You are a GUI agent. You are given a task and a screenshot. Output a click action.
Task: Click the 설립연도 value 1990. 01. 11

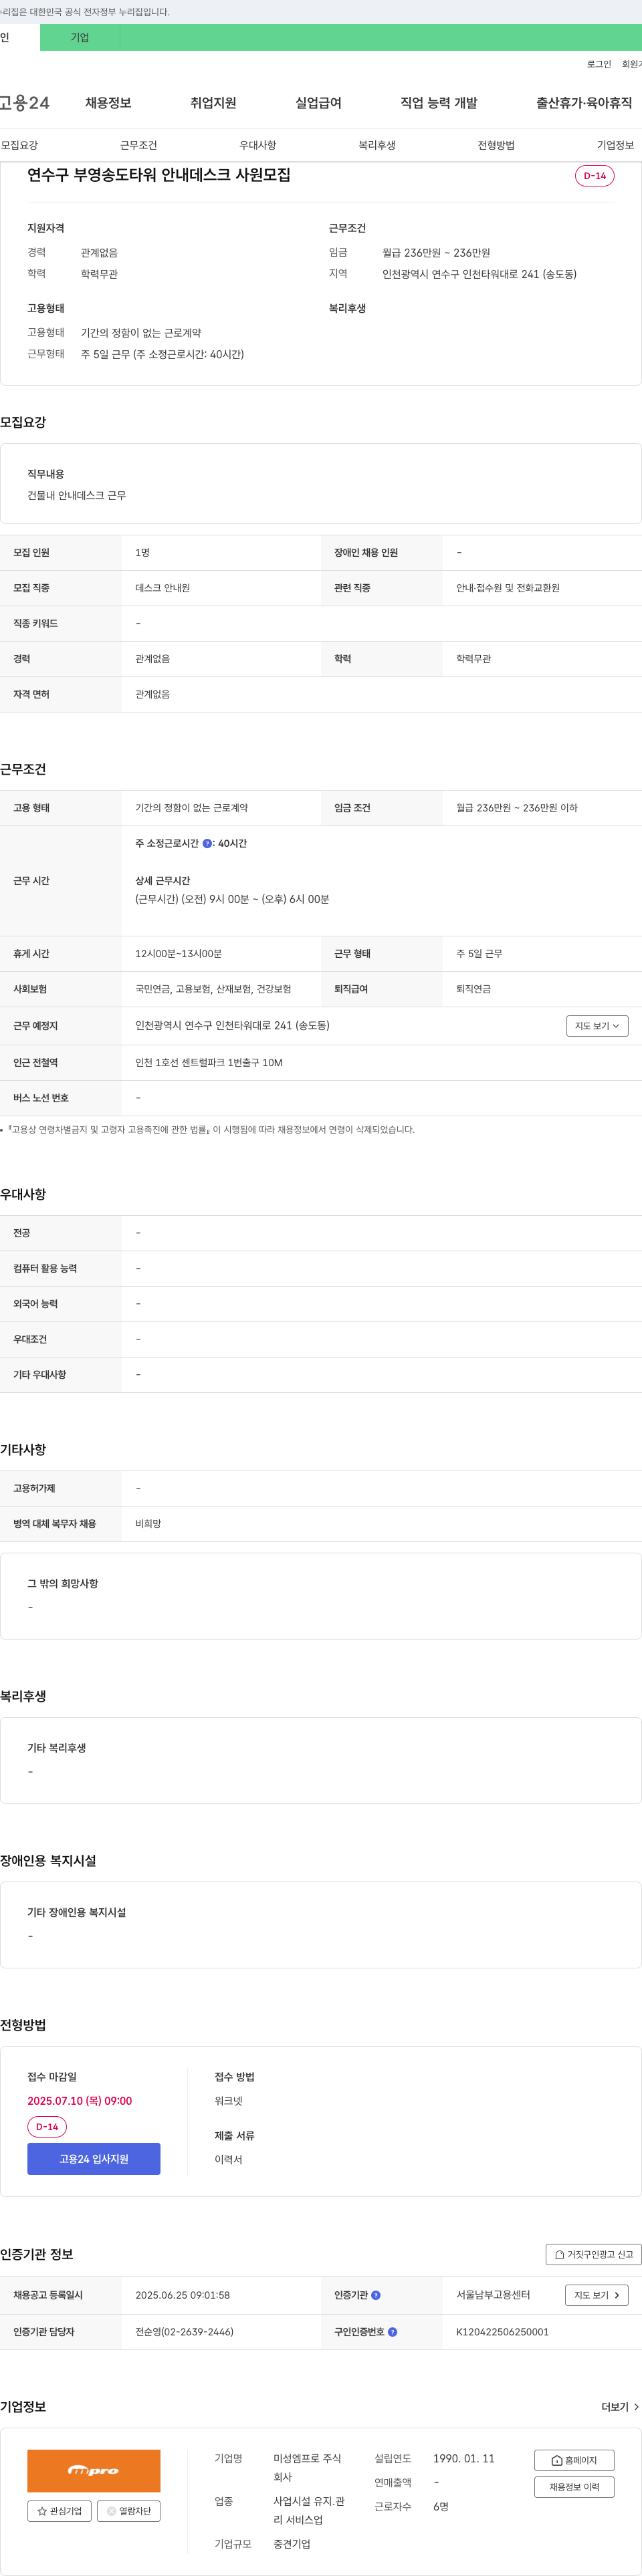click(464, 2459)
